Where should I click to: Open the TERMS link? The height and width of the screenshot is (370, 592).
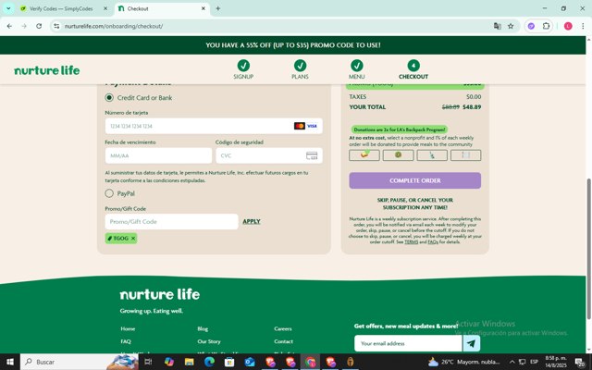pos(411,242)
